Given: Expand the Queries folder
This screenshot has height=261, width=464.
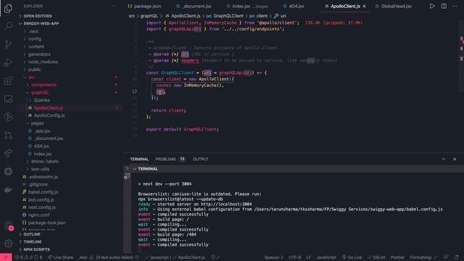Looking at the screenshot, I should pos(70,100).
